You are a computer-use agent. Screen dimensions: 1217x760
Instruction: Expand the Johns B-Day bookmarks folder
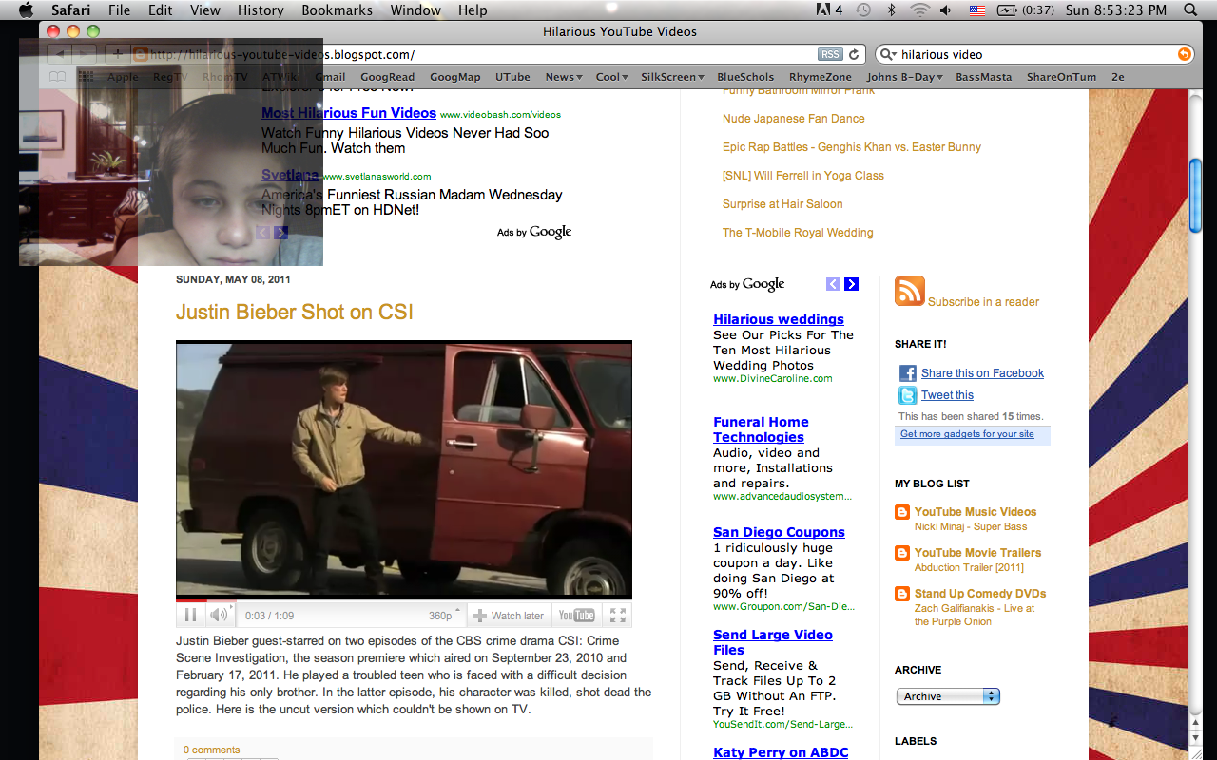pos(904,77)
